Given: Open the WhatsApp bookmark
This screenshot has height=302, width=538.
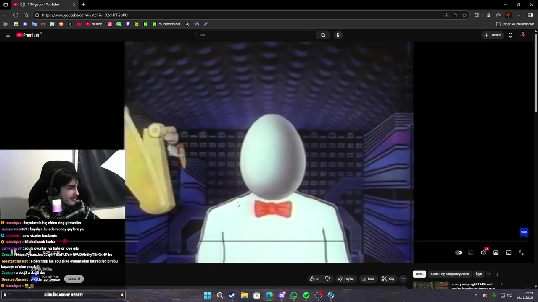Looking at the screenshot, I should (x=119, y=24).
